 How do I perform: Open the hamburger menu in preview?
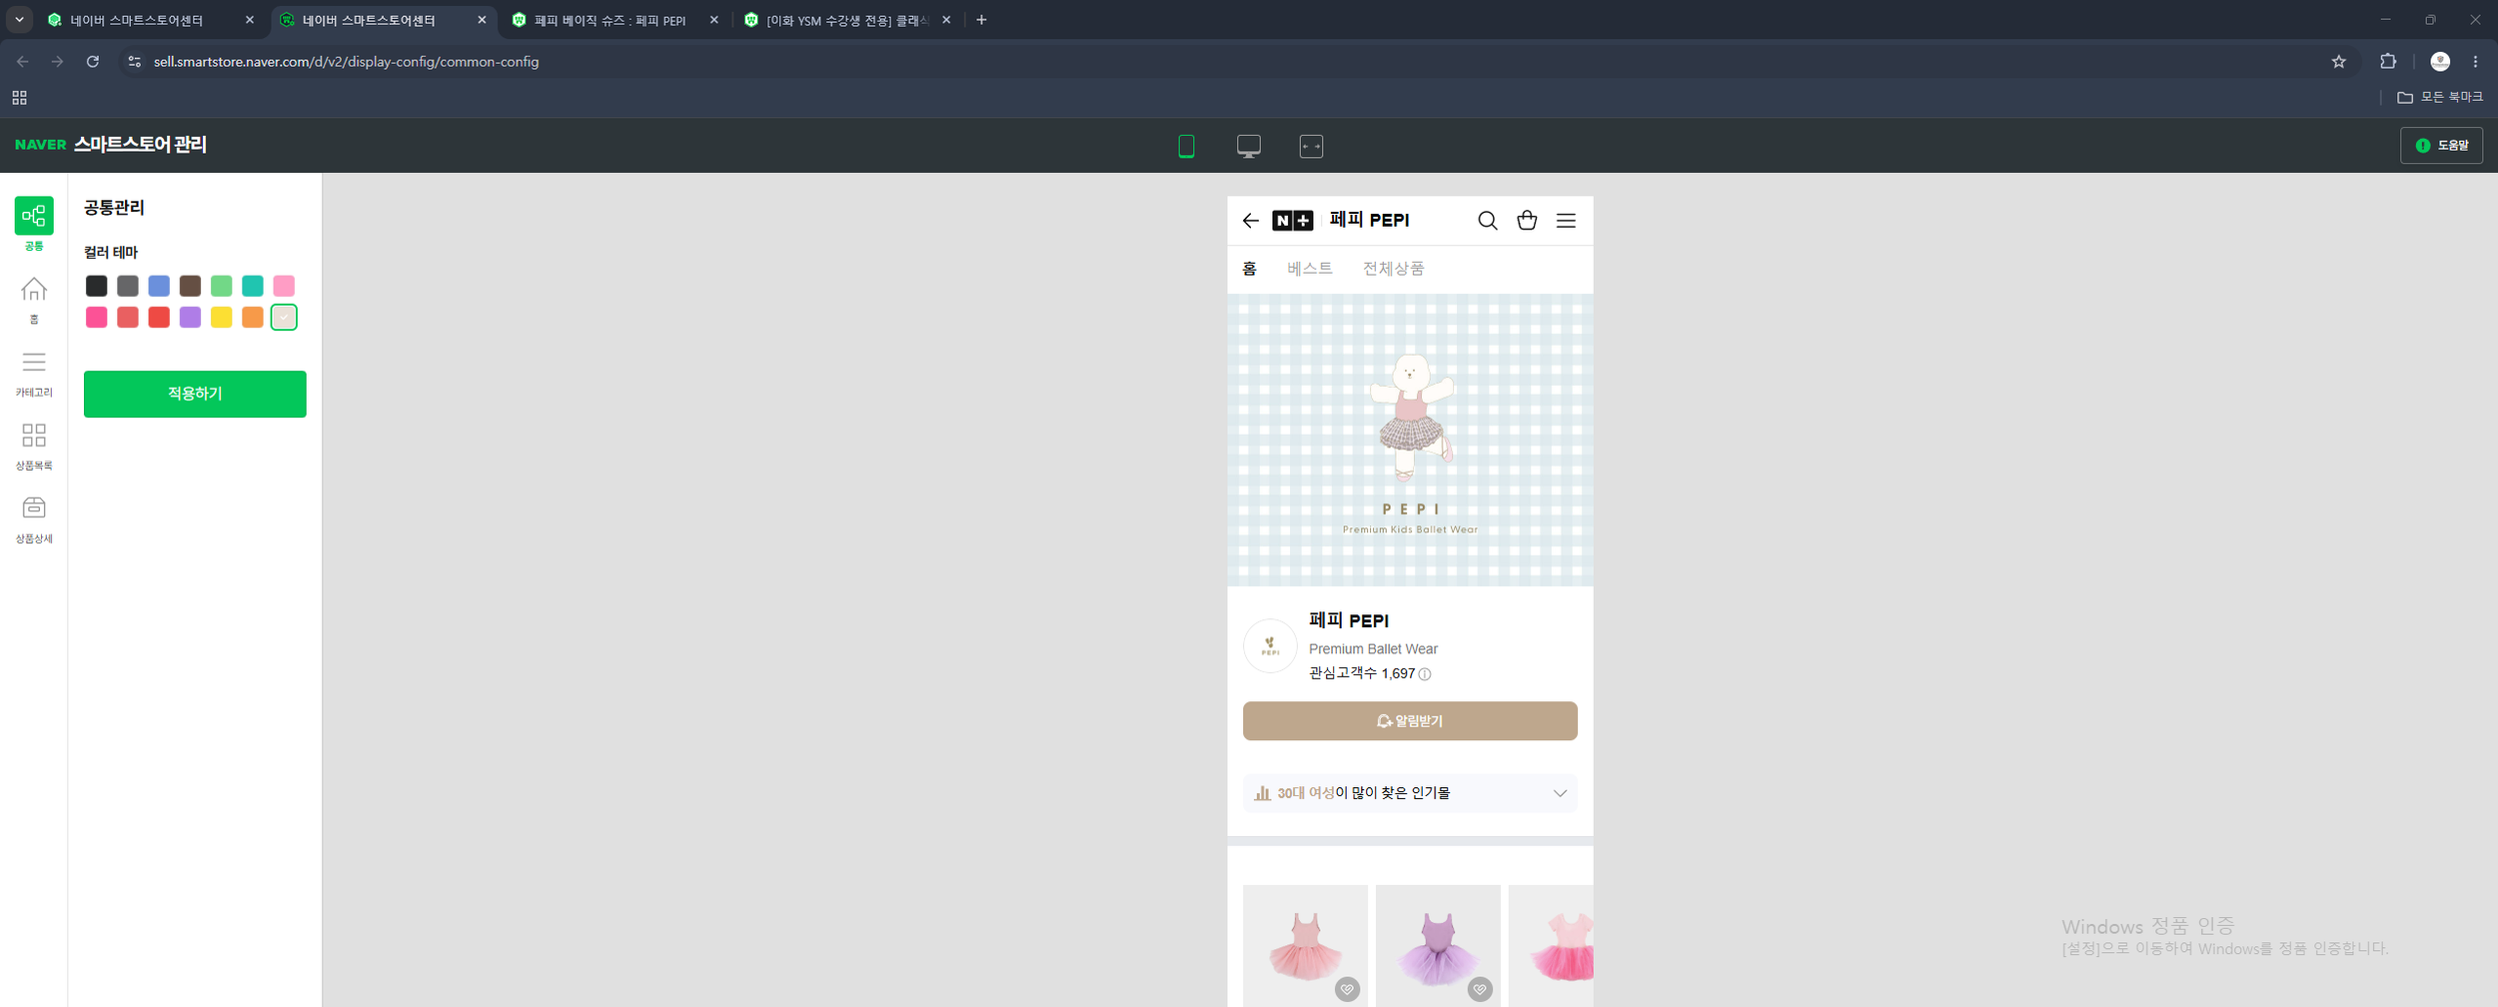1566,221
